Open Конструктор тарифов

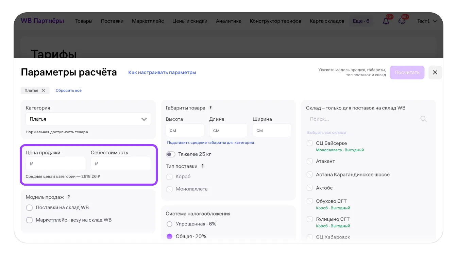tap(275, 21)
